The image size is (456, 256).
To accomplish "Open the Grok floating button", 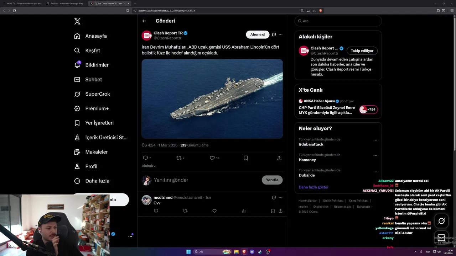I will (x=441, y=221).
